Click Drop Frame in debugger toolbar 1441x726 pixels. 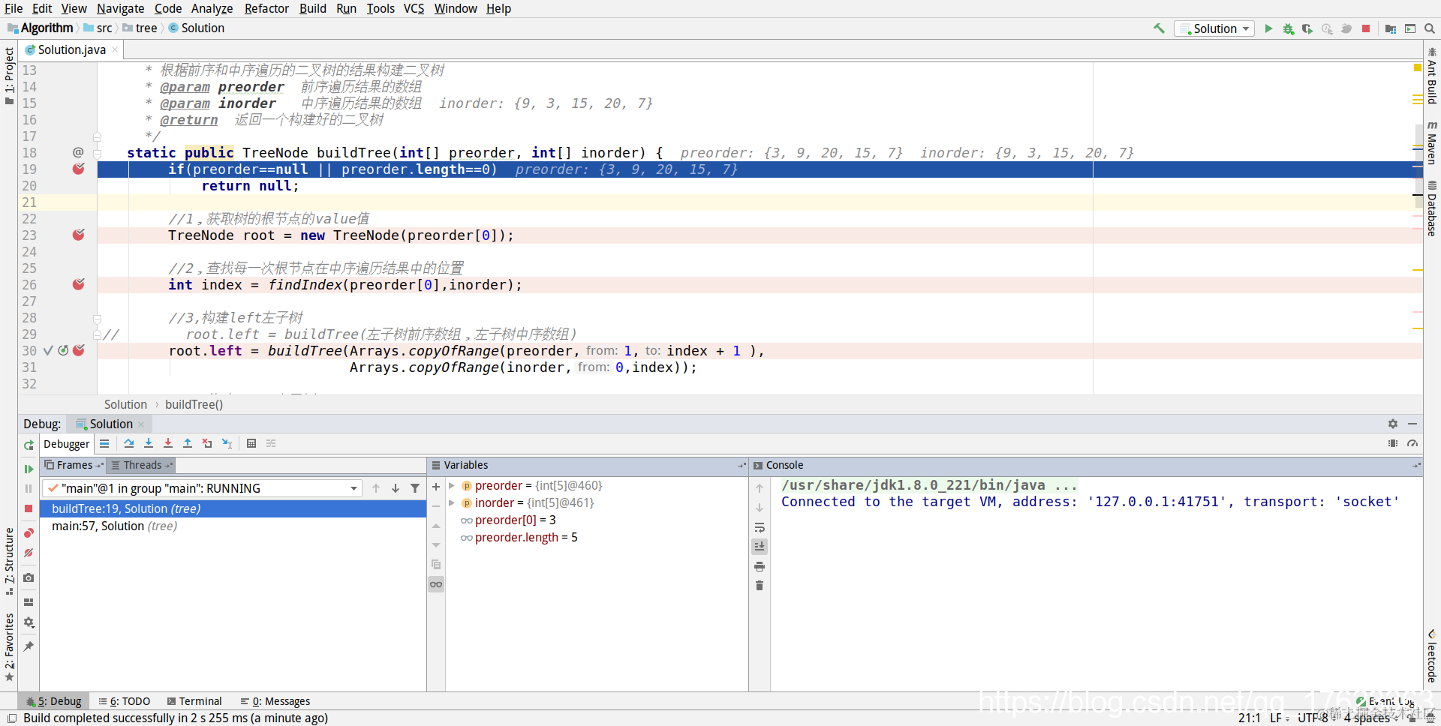coord(207,443)
